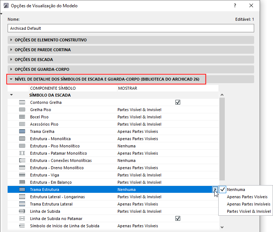The width and height of the screenshot is (273, 232).
Task: Click the Linha de Subida no Patamar icon
Action: 22,219
